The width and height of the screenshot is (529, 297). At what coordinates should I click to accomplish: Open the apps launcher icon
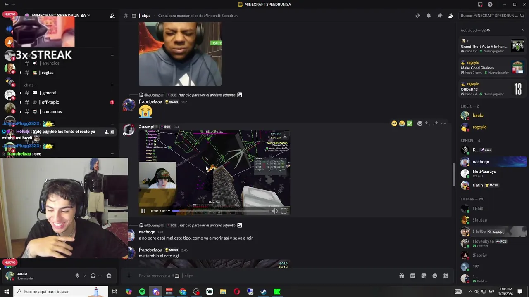tap(446, 276)
